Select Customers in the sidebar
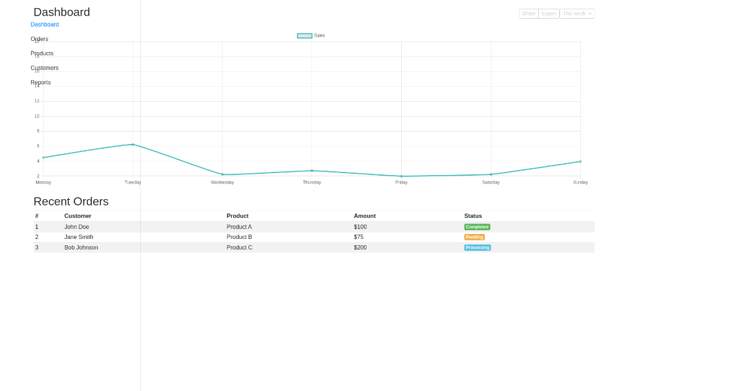This screenshot has height=391, width=744. (x=45, y=68)
